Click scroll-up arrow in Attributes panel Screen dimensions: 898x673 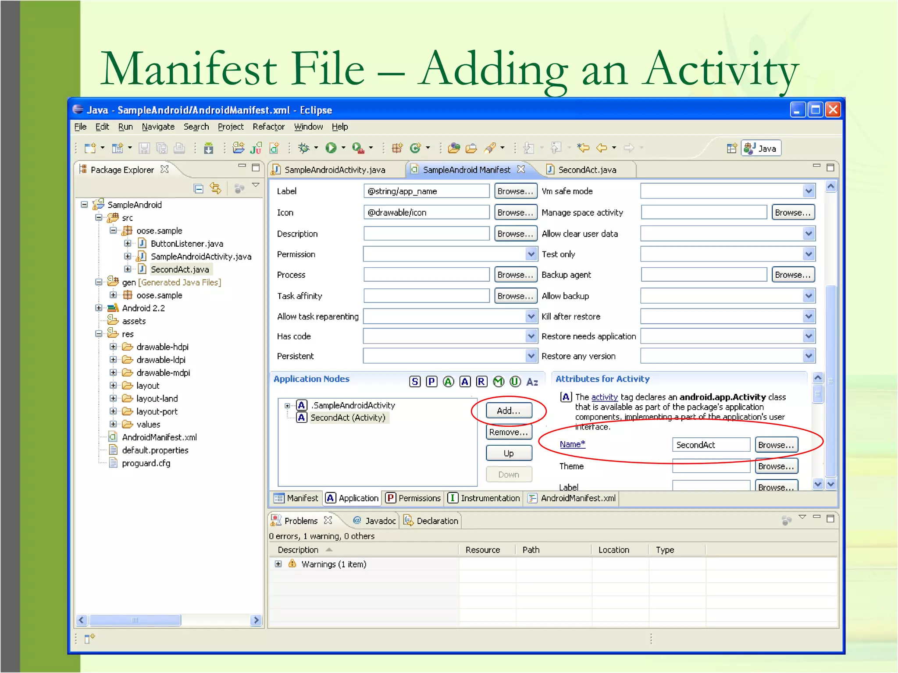click(818, 377)
